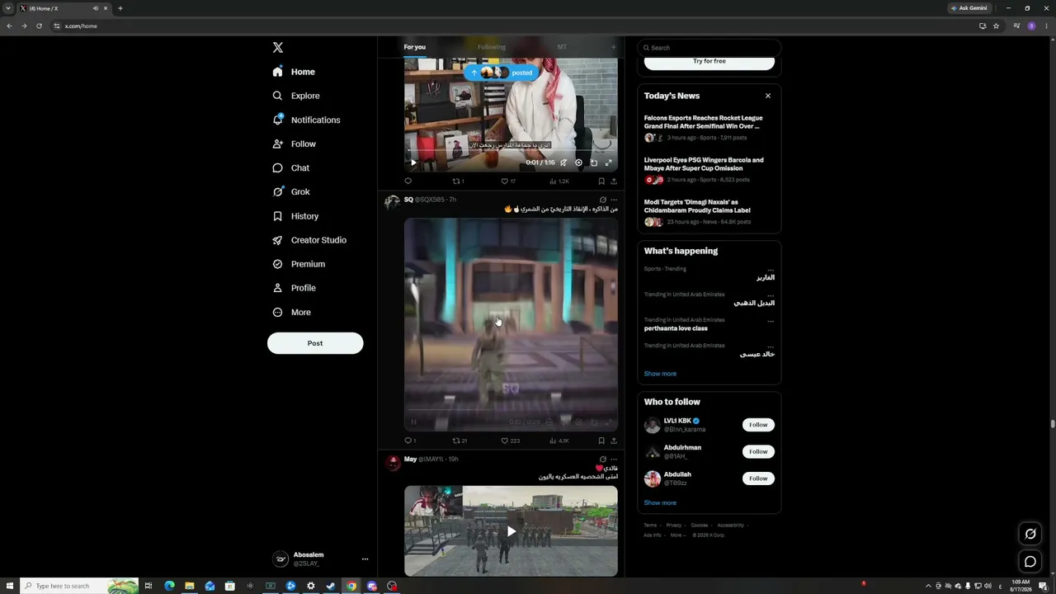Open Notifications from the sidebar
This screenshot has height=594, width=1056.
point(306,120)
